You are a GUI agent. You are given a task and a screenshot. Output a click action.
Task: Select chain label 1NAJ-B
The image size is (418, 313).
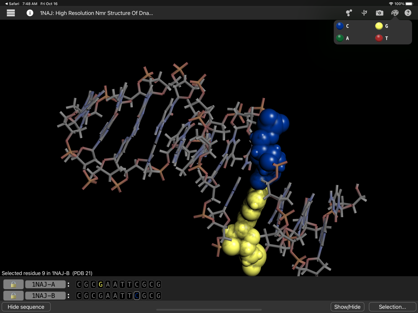(46, 296)
